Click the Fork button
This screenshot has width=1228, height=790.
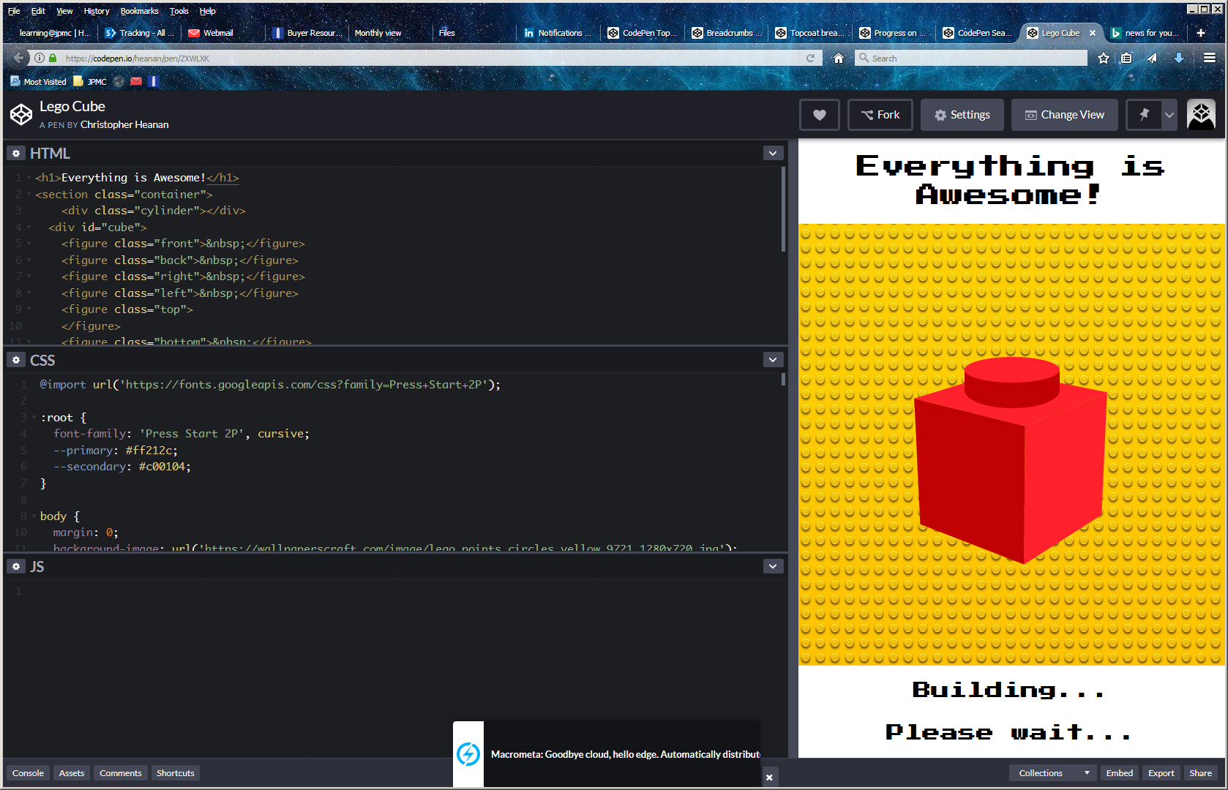pos(880,115)
